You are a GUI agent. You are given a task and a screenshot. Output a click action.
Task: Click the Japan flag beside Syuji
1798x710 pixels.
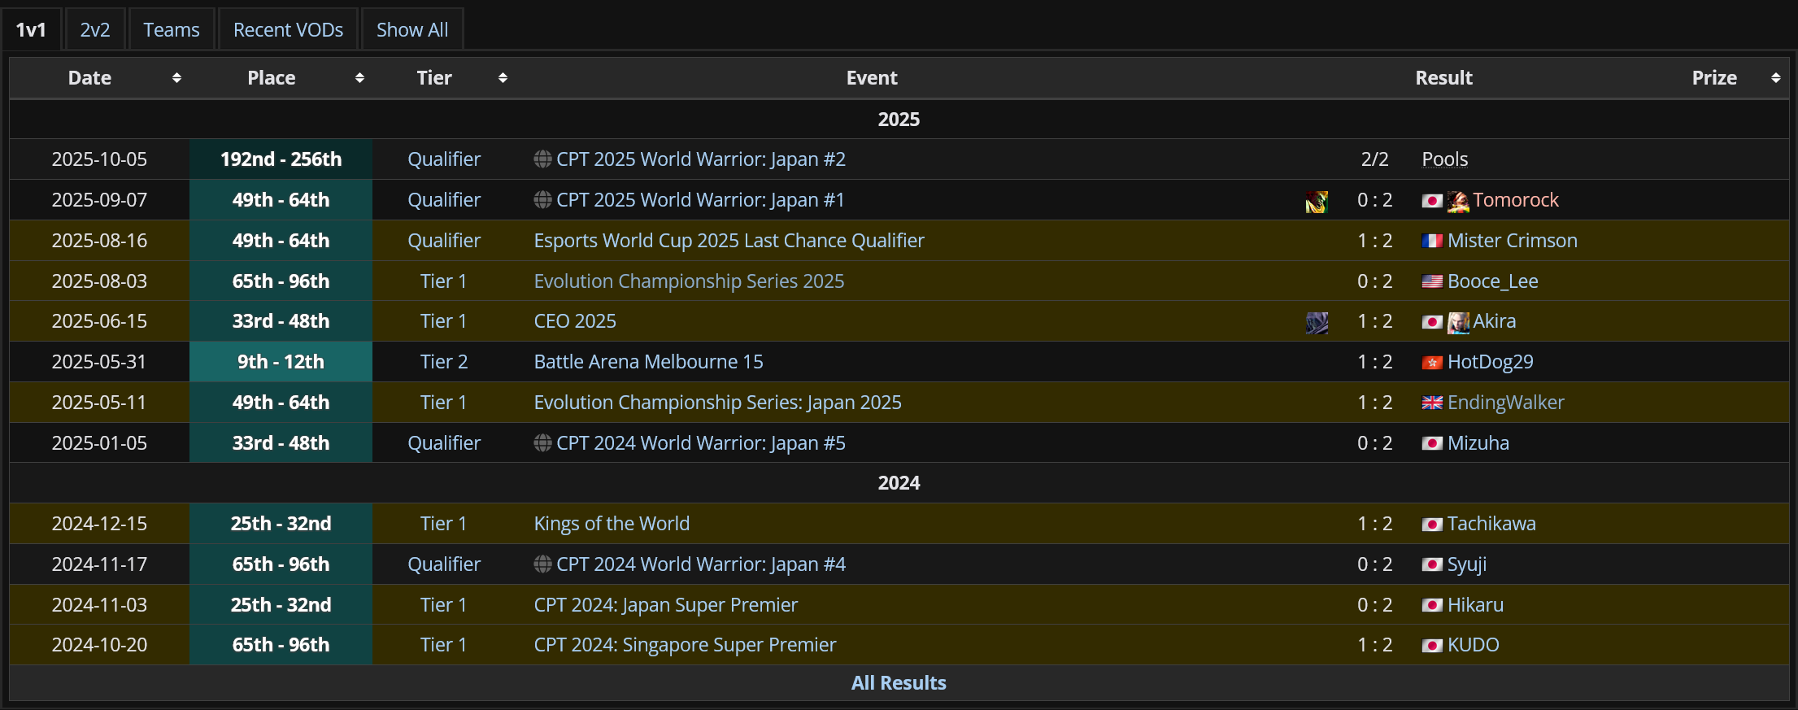[1432, 564]
